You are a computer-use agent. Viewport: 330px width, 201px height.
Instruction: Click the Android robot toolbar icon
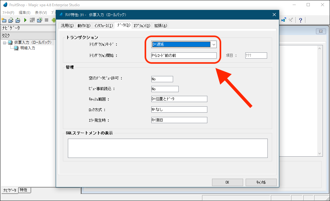click(x=53, y=20)
